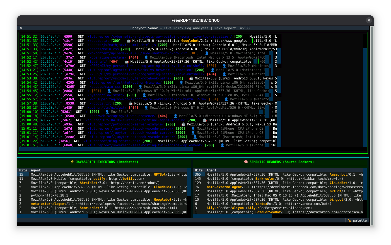This screenshot has width=391, height=245.
Task: Click the horizontal scrollbar under the JavaScript Executors table
Action: click(x=53, y=216)
